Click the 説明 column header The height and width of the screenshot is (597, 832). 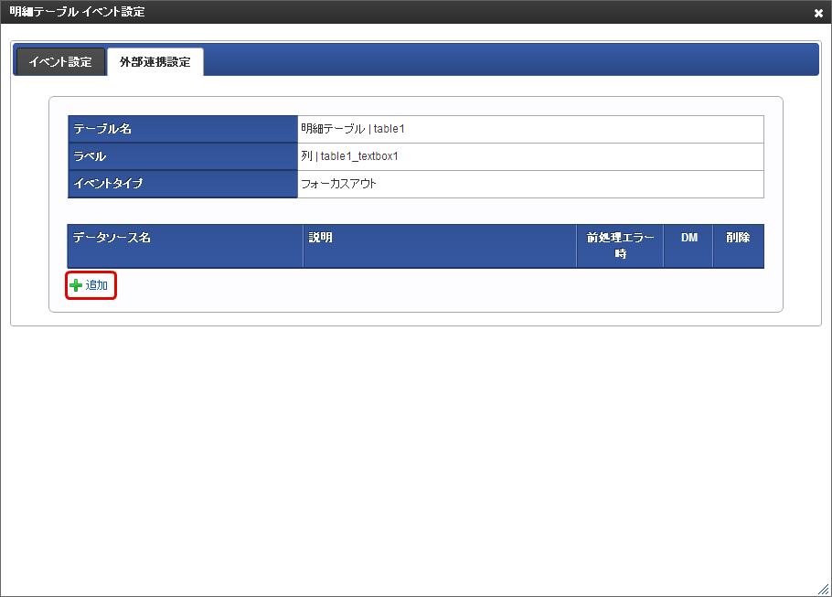tap(440, 246)
